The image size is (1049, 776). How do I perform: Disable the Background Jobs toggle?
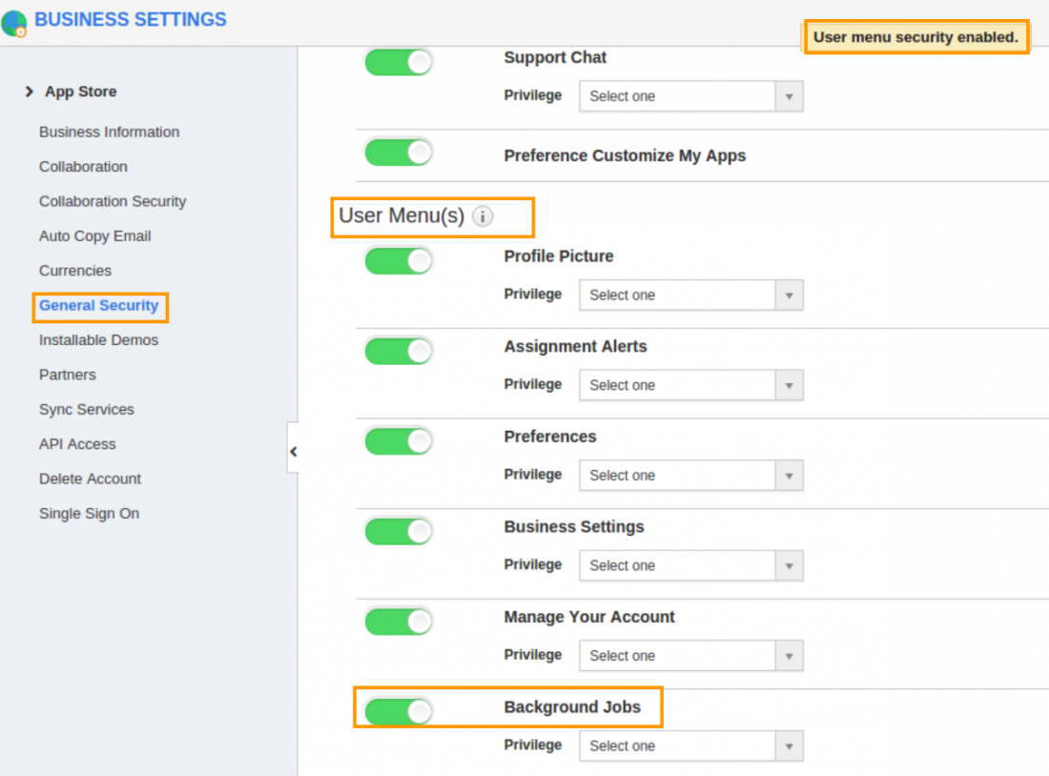(x=398, y=711)
